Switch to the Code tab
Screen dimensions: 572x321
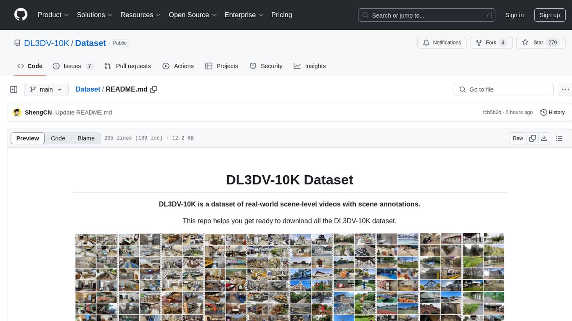(x=30, y=66)
